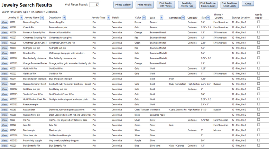Viewport: 269px width, 149px height.
Task: Select 'Gold Windsor Chair Pin' name cell
Action: click(x=35, y=99)
